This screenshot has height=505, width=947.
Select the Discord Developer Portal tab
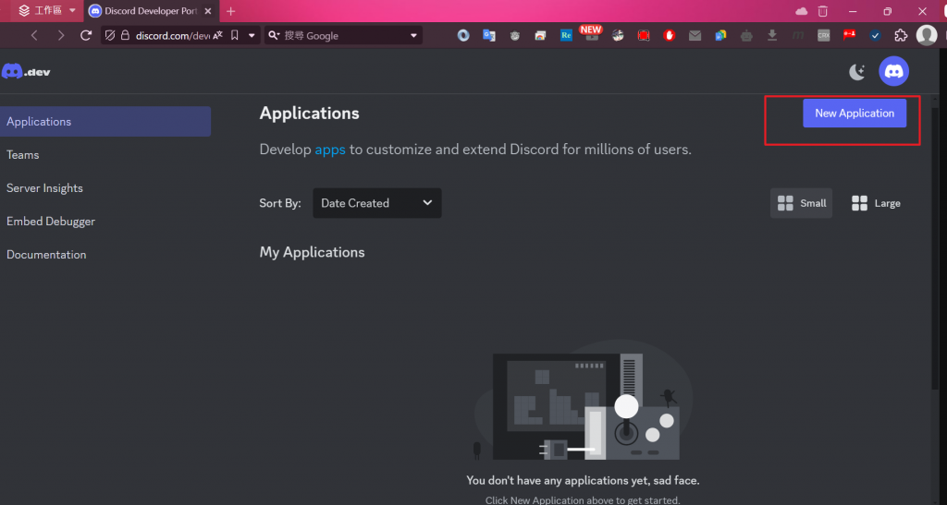tap(143, 11)
